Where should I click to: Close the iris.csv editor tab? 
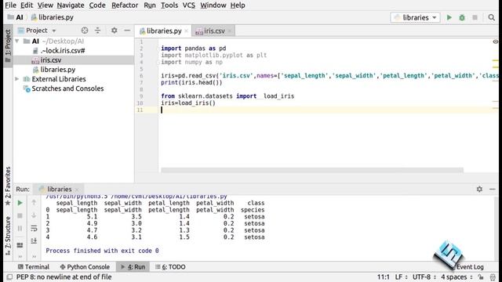pyautogui.click(x=230, y=31)
